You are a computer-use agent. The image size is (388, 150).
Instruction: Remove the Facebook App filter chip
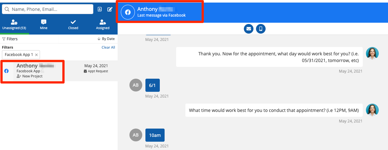[36, 55]
